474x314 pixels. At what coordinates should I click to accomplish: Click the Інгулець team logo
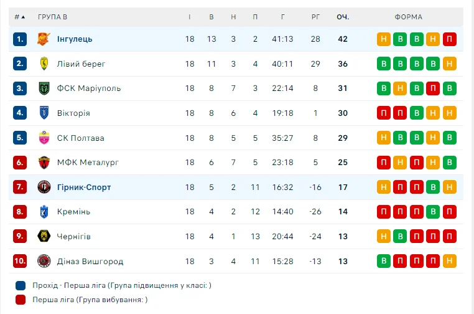tap(44, 39)
